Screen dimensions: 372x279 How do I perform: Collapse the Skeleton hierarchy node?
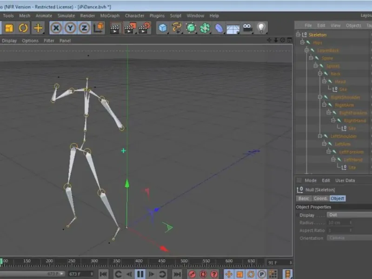[x=299, y=35]
